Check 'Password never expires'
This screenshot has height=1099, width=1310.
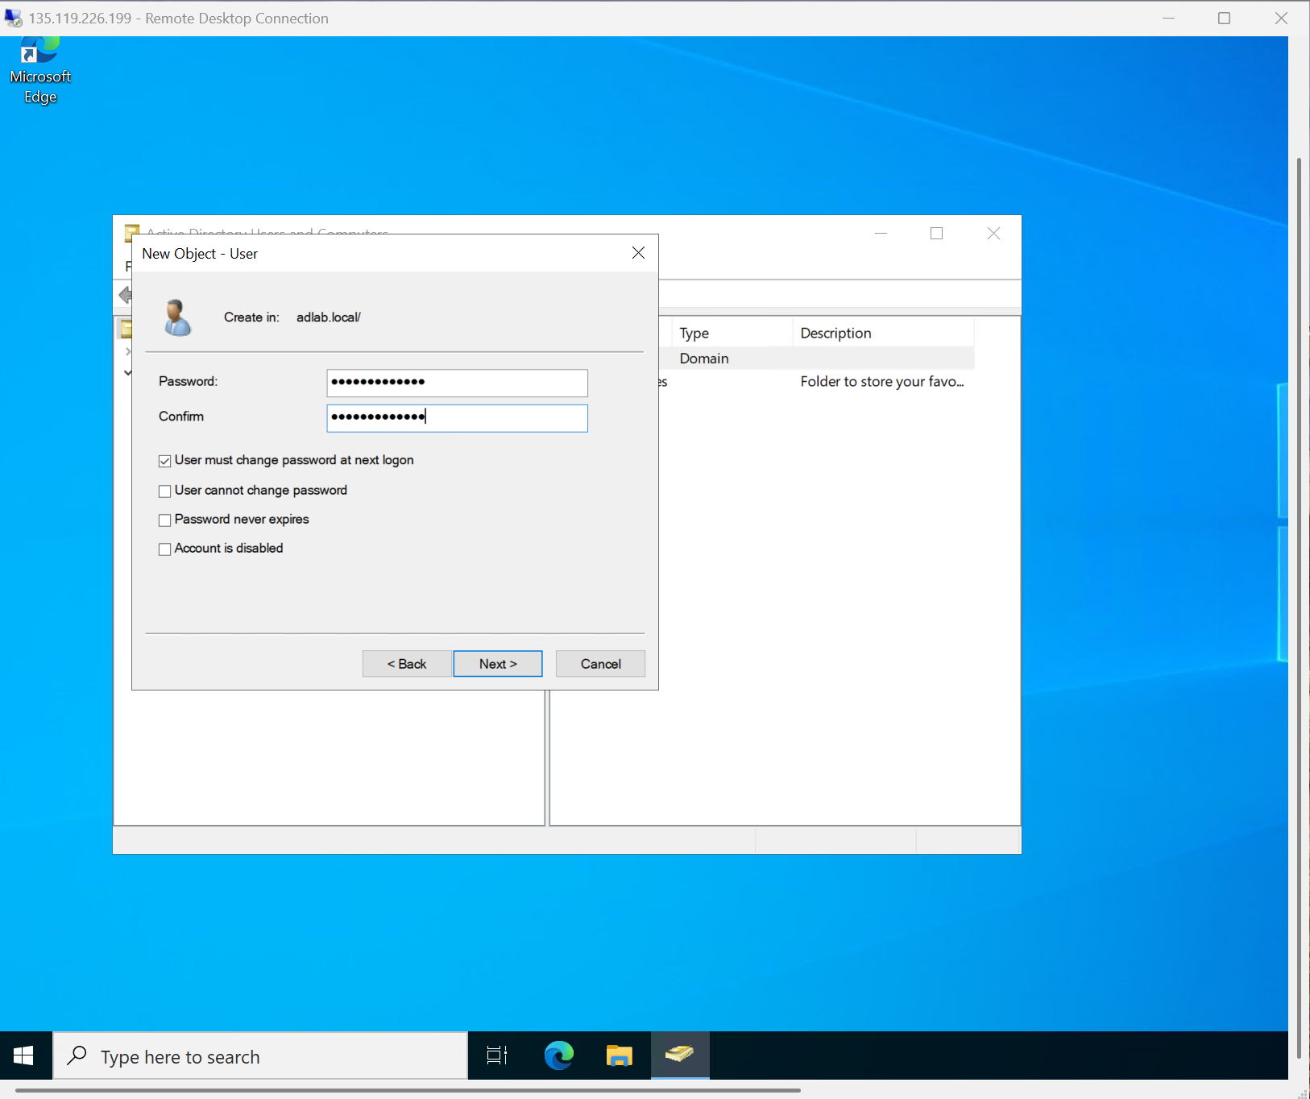[x=164, y=520]
